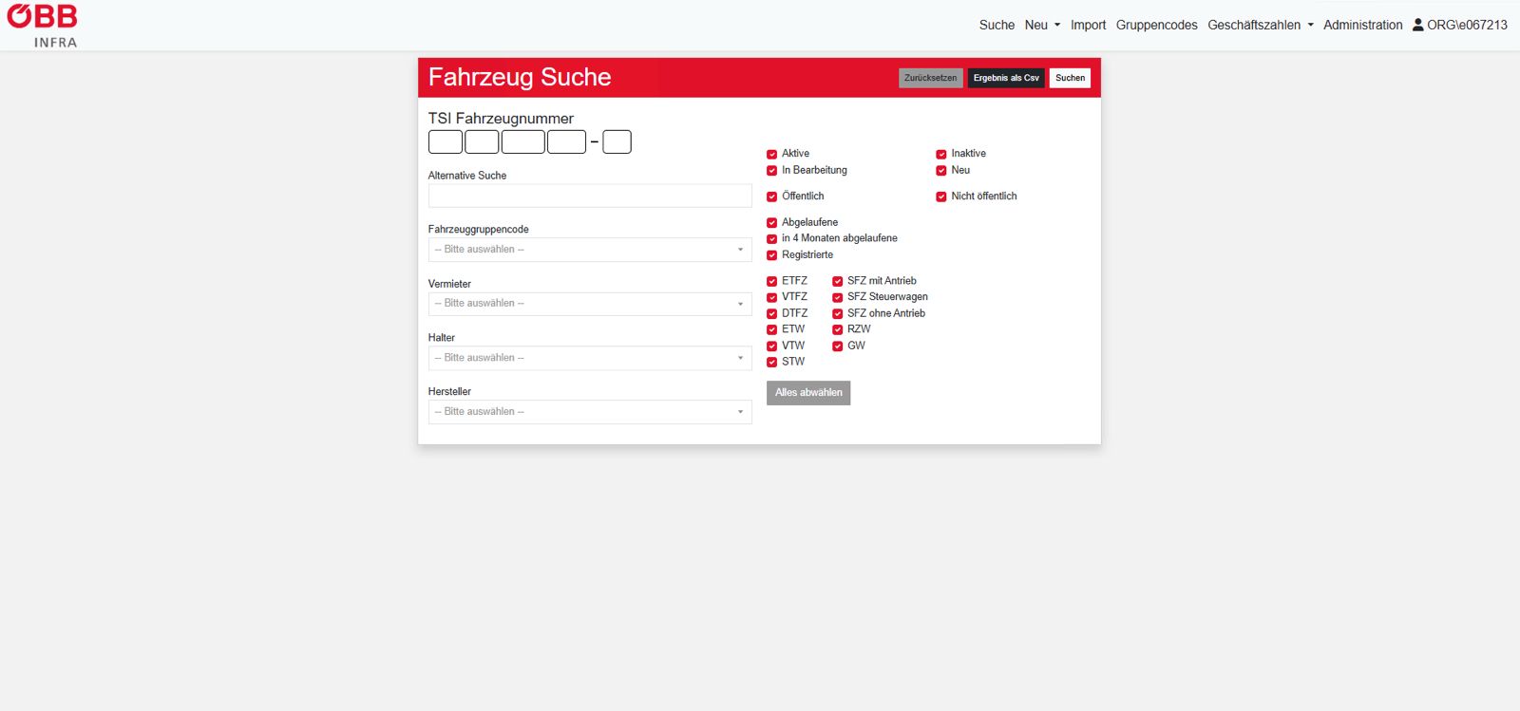Focus the second TSI Fahrzeugnummer box

(482, 141)
